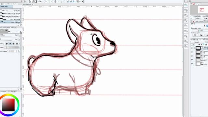Adjust the Navigator zoom slider
Image resolution: width=208 pixels, height=117 pixels.
click(196, 16)
